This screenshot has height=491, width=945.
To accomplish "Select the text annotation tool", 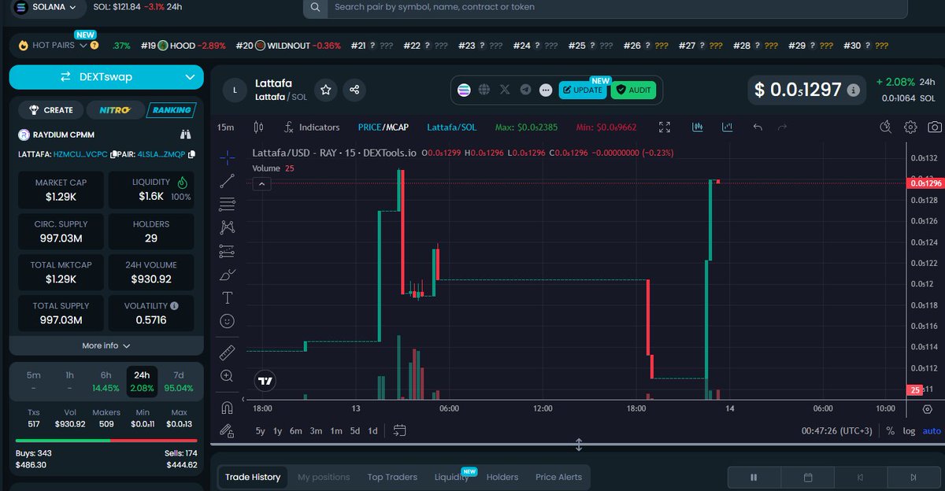I will [x=227, y=297].
